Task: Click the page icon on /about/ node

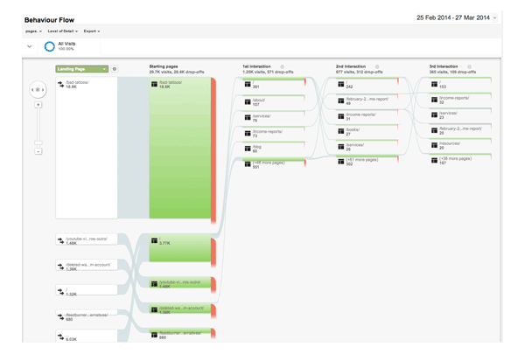Action: (x=248, y=101)
